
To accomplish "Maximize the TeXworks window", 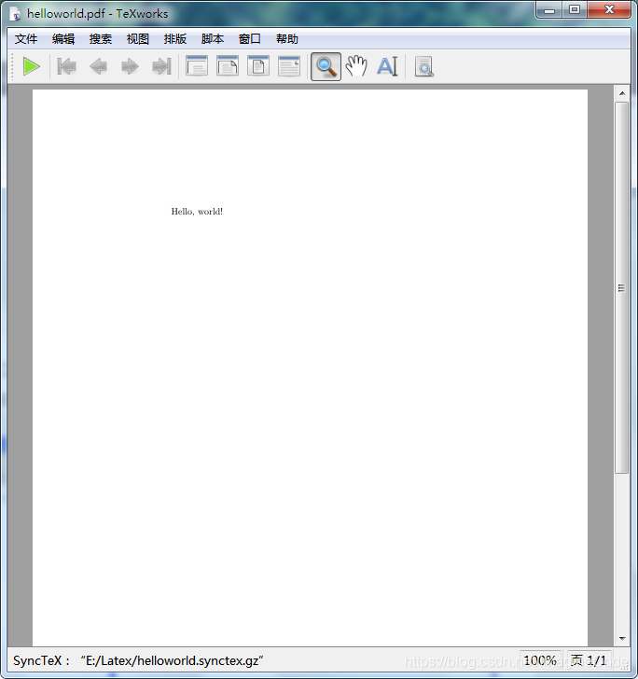I will [575, 9].
